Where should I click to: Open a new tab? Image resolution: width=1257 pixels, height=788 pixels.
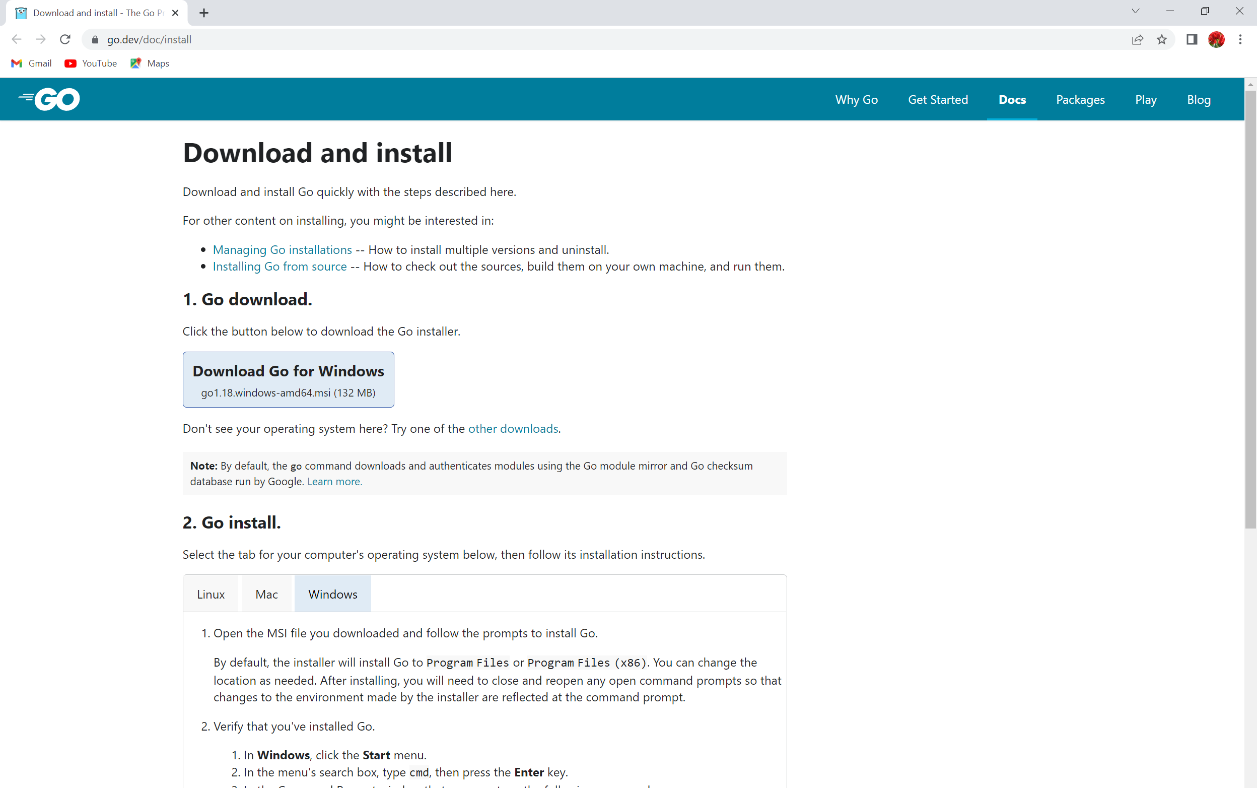(204, 13)
